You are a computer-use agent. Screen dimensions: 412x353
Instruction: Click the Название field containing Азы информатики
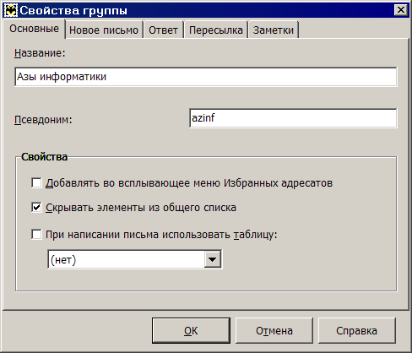click(x=206, y=77)
